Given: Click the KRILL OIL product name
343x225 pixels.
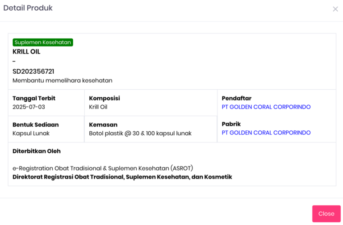Looking at the screenshot, I should 26,52.
